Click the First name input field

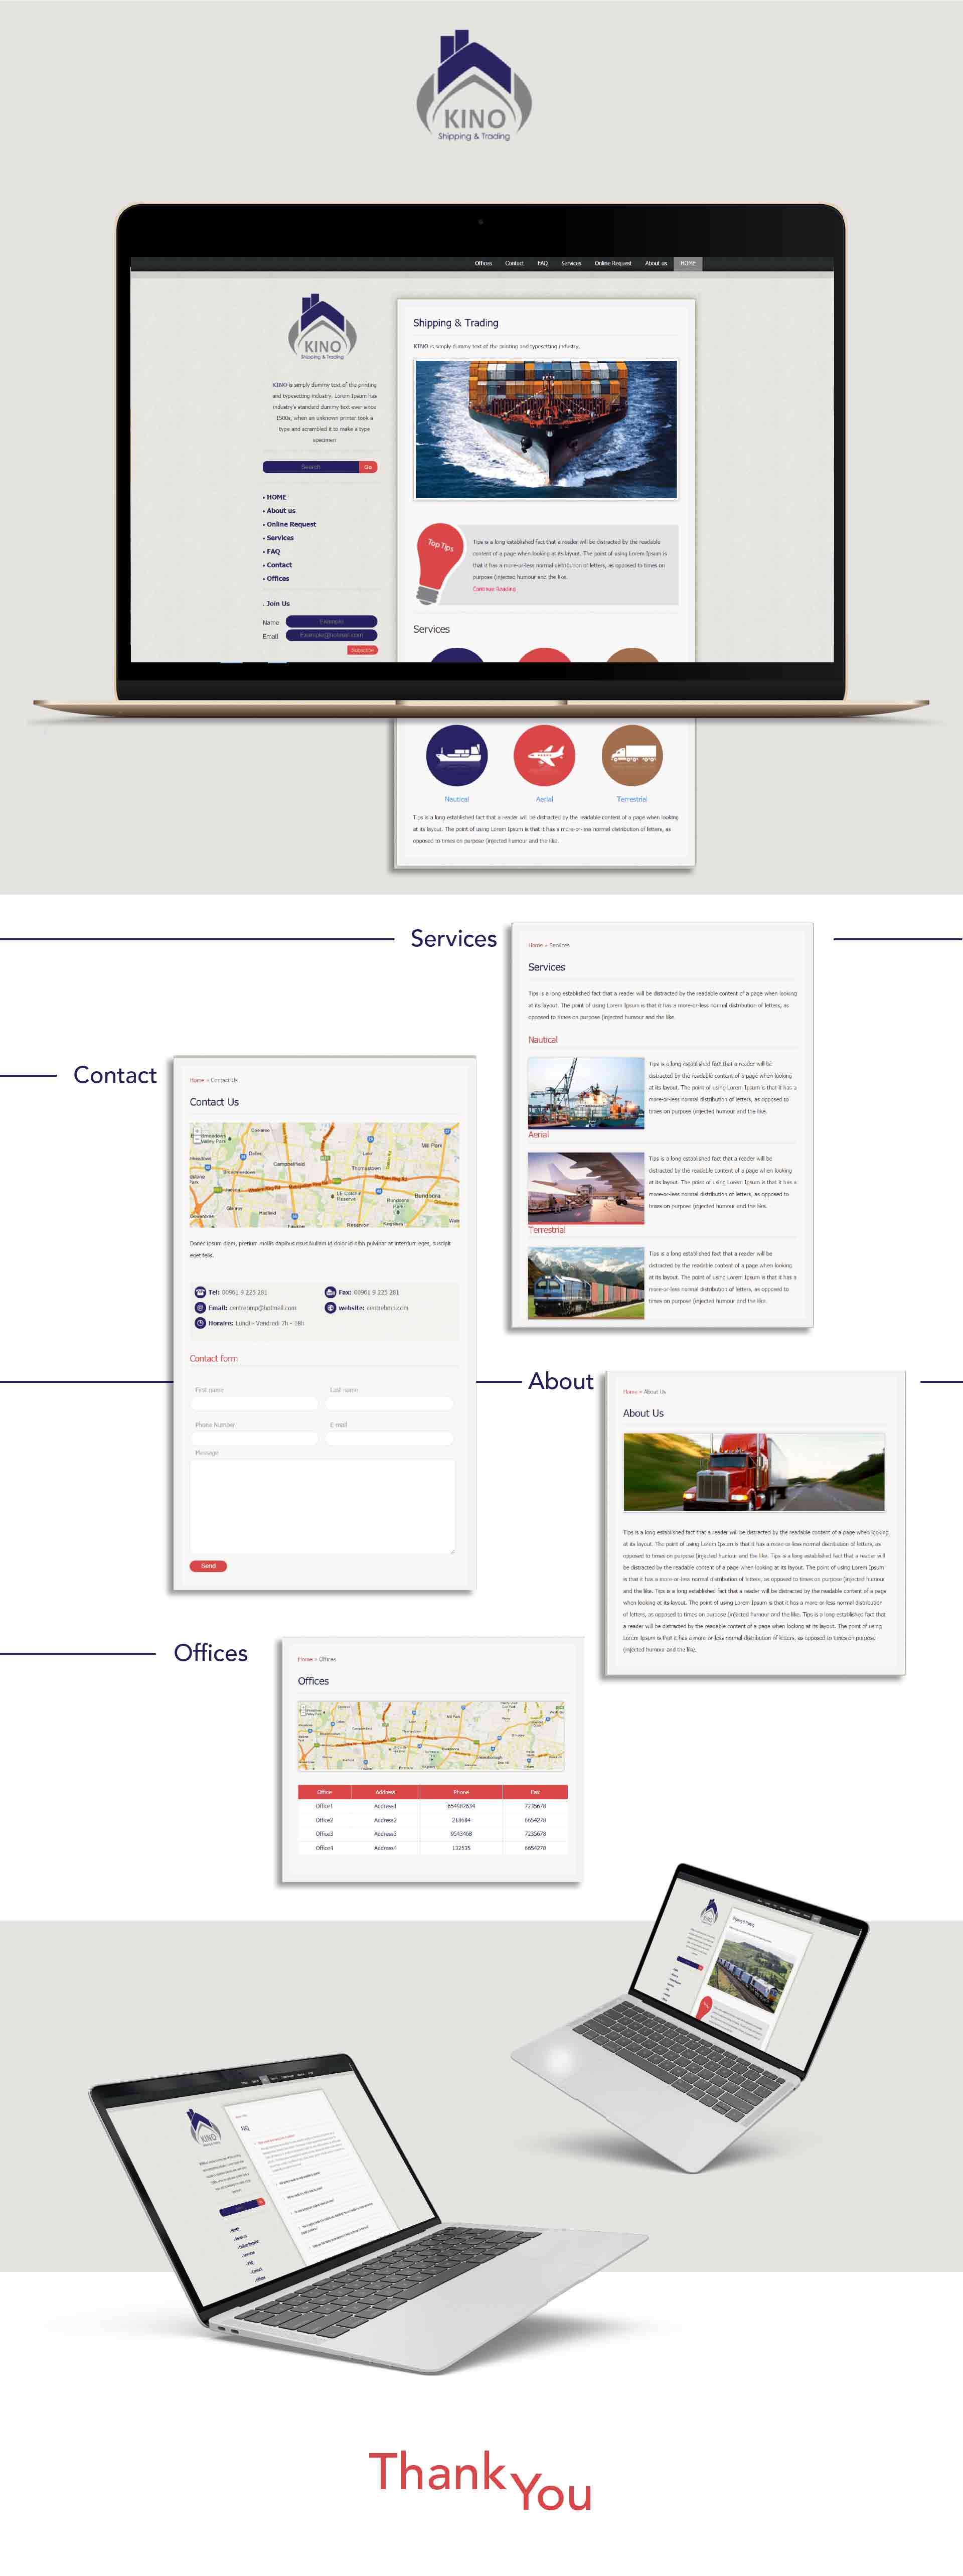(254, 1403)
